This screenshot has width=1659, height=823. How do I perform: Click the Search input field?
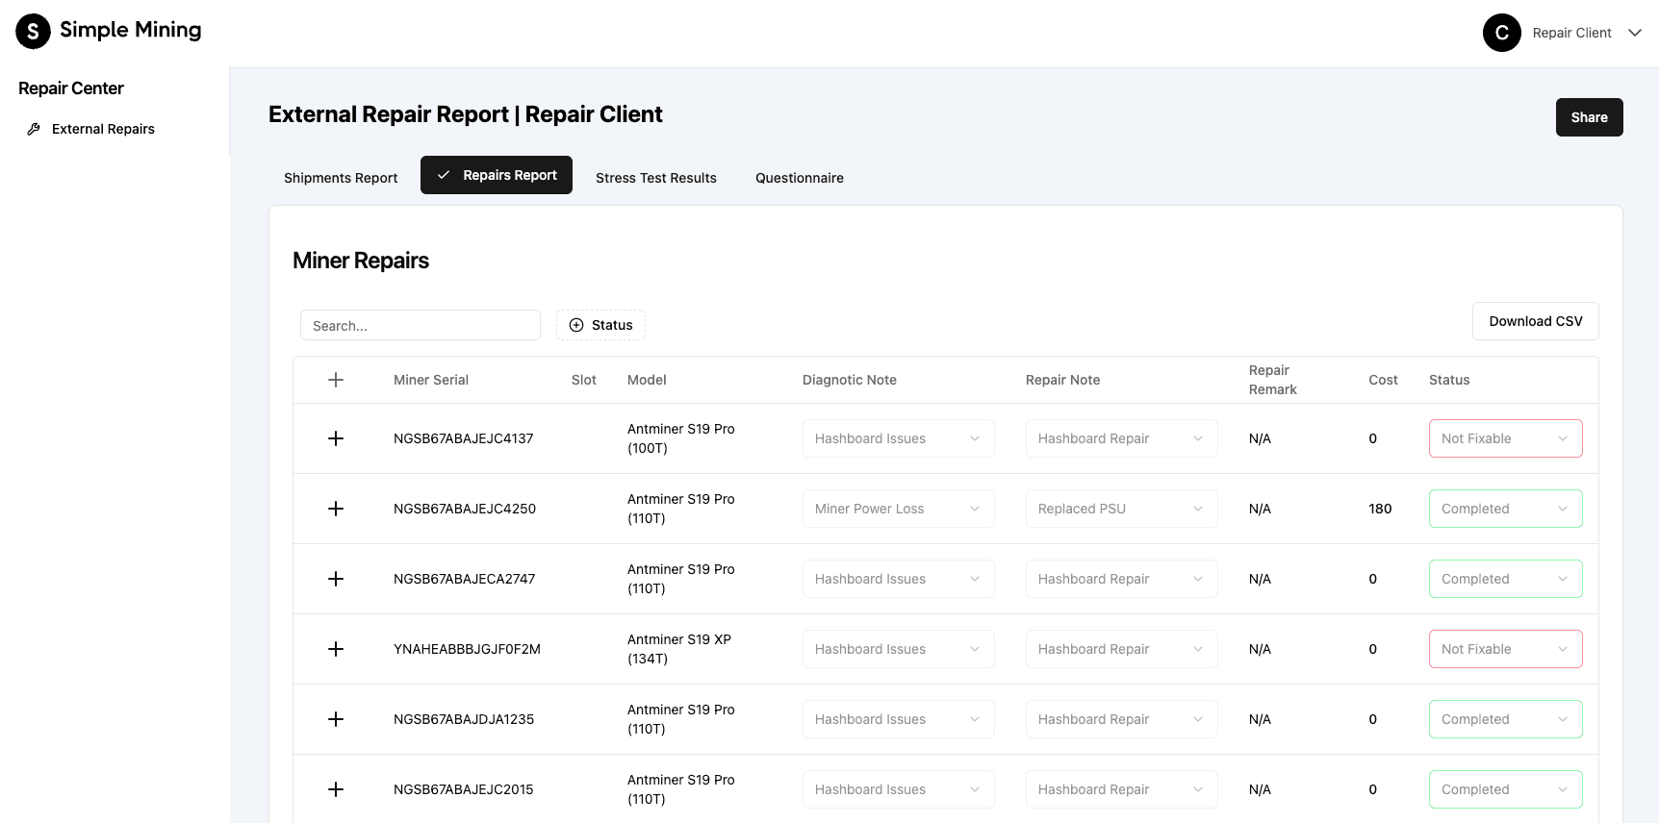tap(421, 325)
